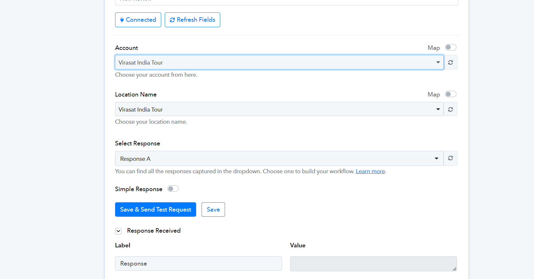Click the Refresh Fields button

[192, 20]
